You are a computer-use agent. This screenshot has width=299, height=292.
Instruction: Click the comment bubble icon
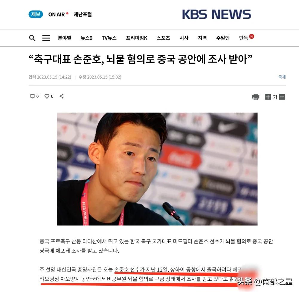[x=32, y=96]
